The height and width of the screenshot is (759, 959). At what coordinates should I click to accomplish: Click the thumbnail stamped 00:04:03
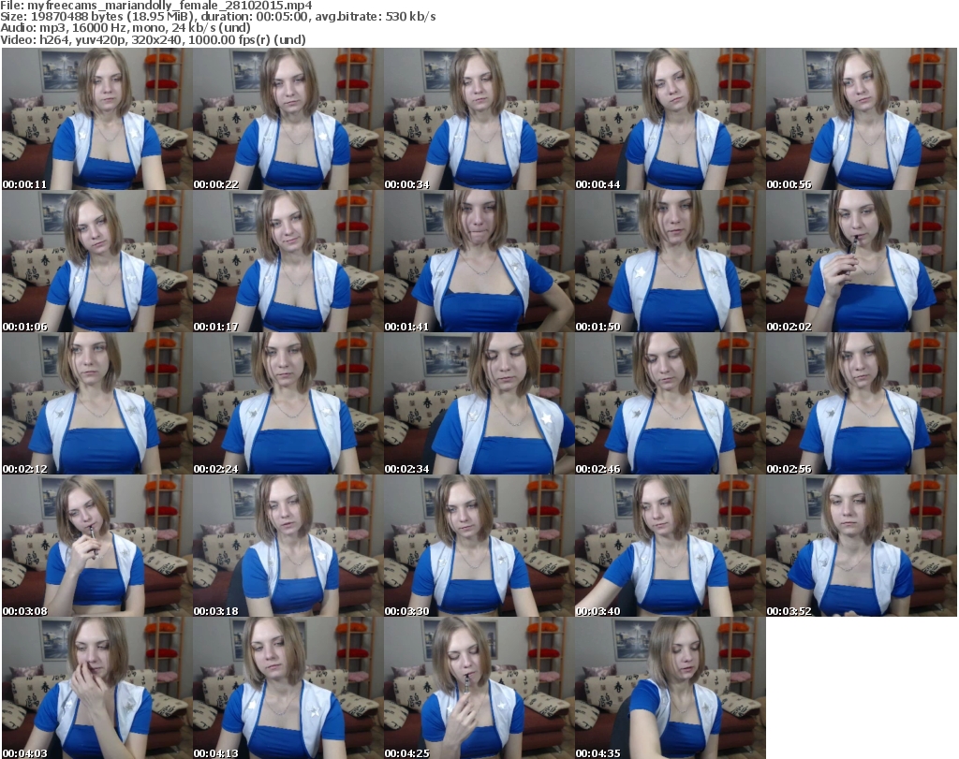click(x=97, y=688)
